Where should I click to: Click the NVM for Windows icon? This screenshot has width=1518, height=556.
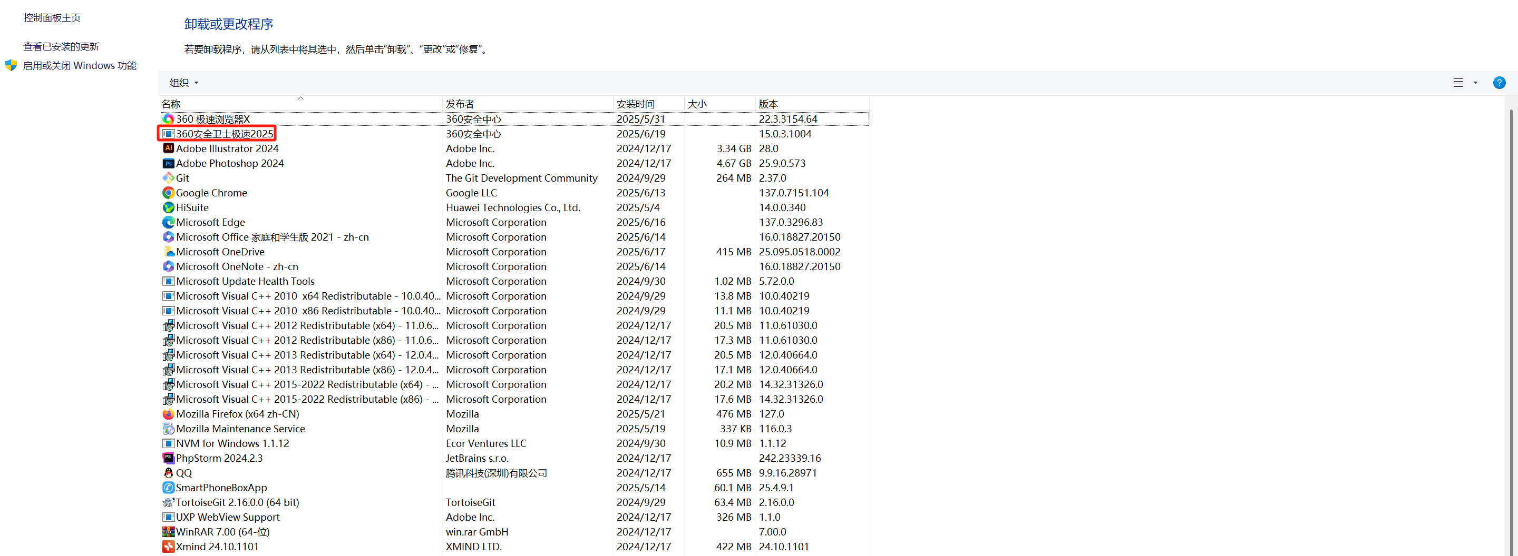click(169, 443)
